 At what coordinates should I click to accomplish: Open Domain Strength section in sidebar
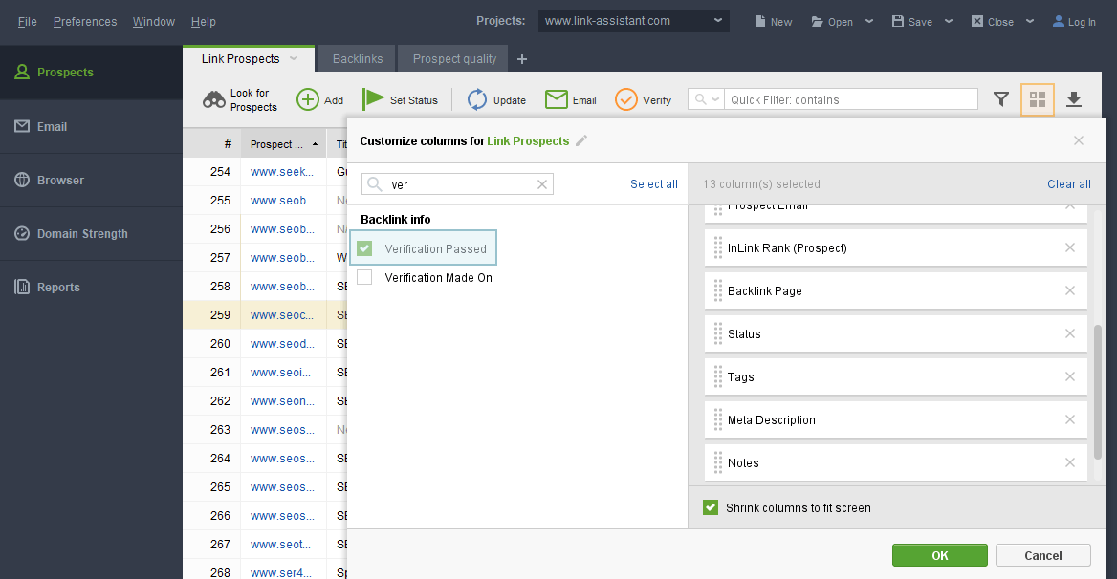click(x=91, y=233)
